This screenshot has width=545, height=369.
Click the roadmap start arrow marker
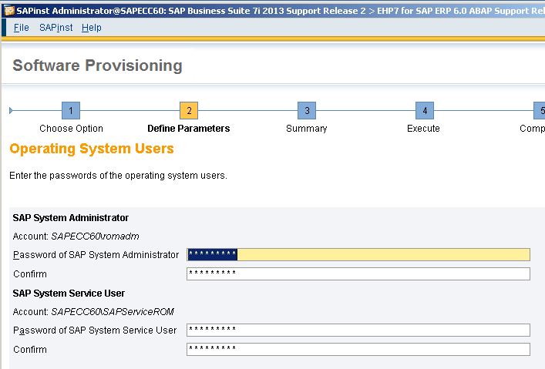tap(11, 110)
